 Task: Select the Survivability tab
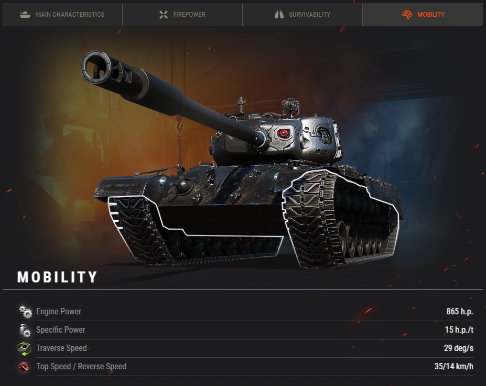[x=302, y=15]
